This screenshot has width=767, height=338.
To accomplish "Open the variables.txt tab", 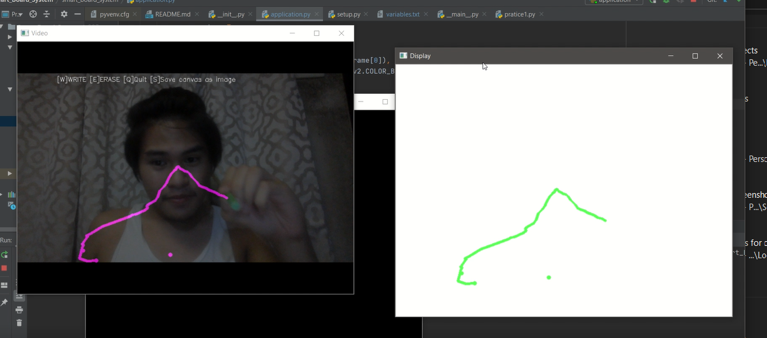I will tap(403, 14).
